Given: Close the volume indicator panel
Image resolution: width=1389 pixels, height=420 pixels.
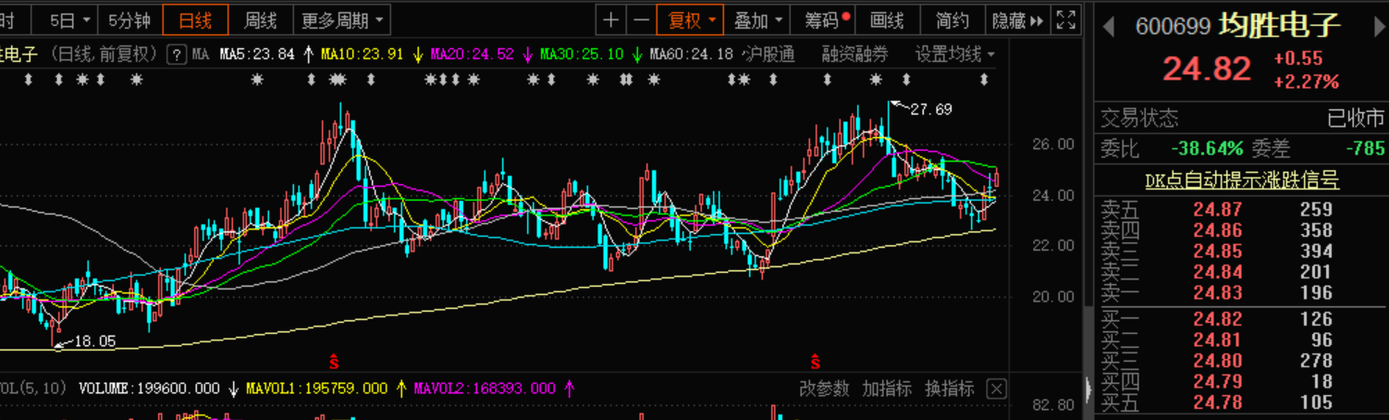Looking at the screenshot, I should pyautogui.click(x=996, y=389).
